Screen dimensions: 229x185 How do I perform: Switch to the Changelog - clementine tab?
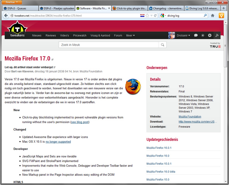click(166, 8)
